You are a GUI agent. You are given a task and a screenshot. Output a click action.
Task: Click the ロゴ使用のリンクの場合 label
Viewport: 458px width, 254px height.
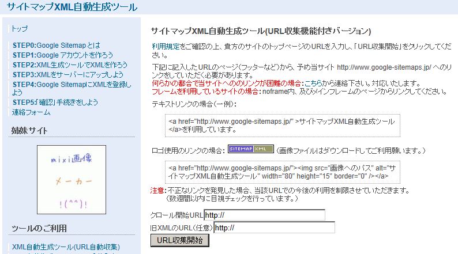(188, 150)
